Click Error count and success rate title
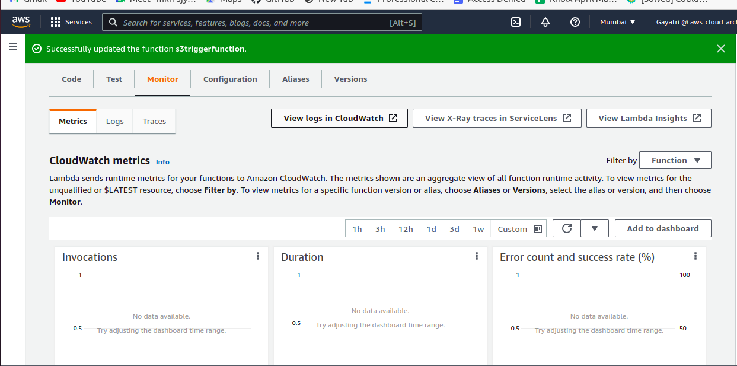The height and width of the screenshot is (366, 737). [x=577, y=257]
